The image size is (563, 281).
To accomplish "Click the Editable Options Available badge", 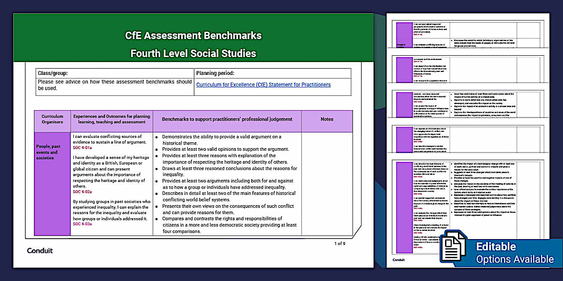I will click(x=514, y=252).
